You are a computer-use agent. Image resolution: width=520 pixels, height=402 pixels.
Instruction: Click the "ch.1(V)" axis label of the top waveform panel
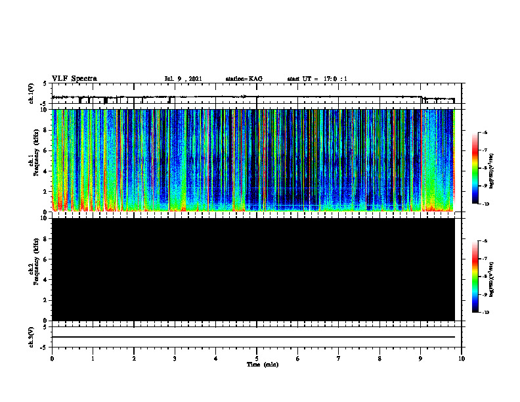pyautogui.click(x=31, y=93)
